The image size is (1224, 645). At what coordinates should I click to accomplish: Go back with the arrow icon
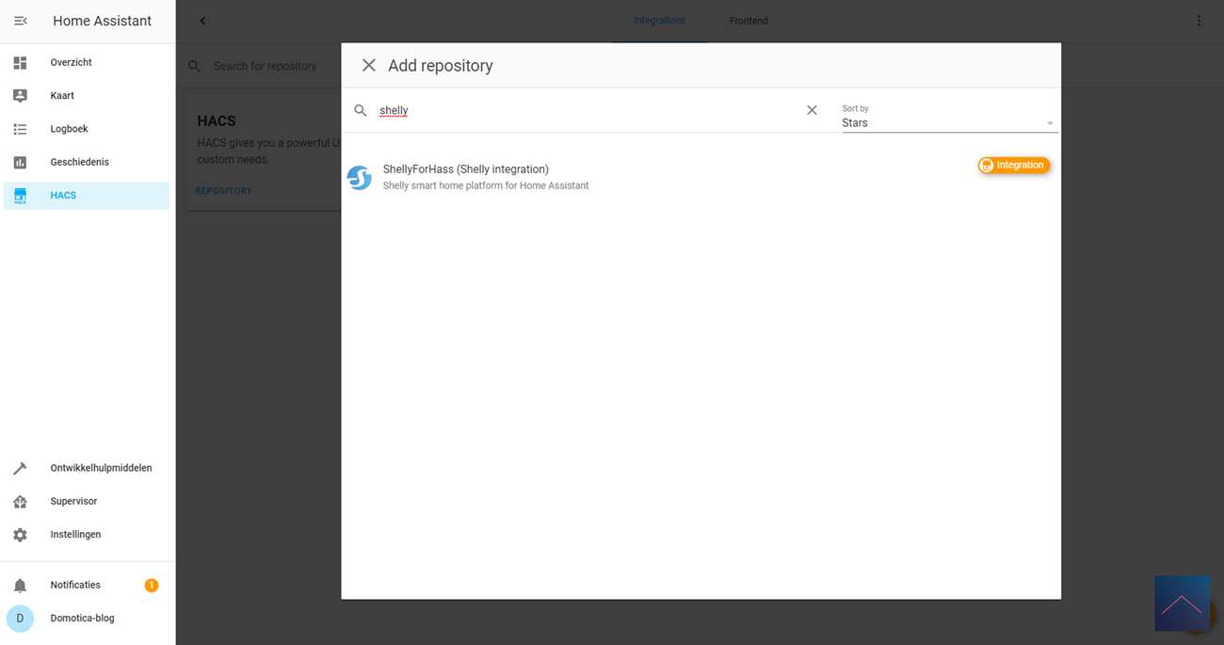pyautogui.click(x=202, y=21)
